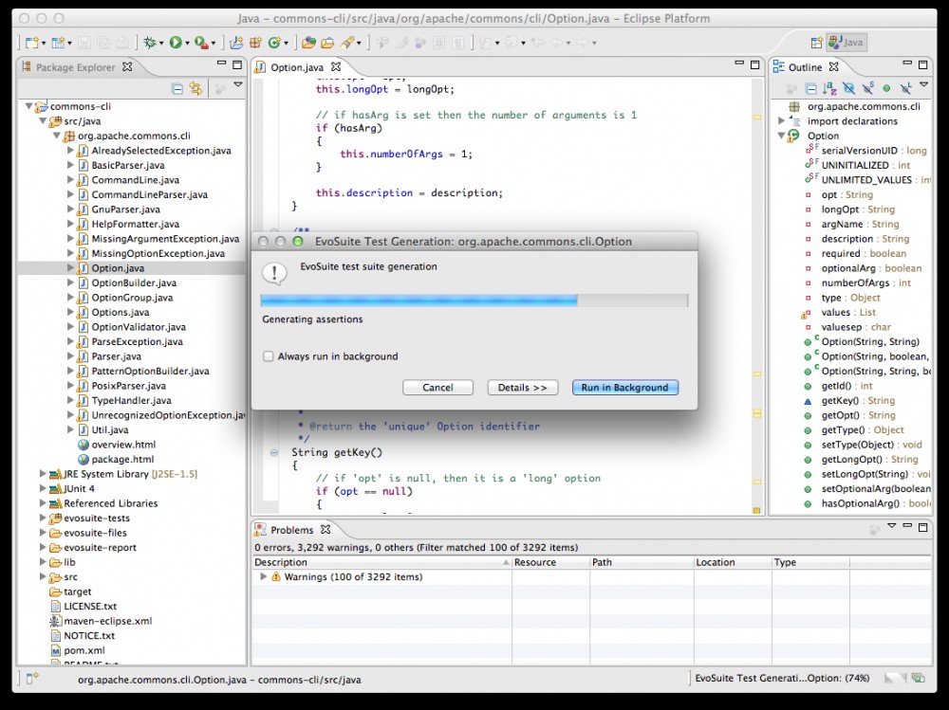Viewport: 949px width, 710px height.
Task: Toggle Hide Non-Public Members in Outline
Action: pos(886,88)
